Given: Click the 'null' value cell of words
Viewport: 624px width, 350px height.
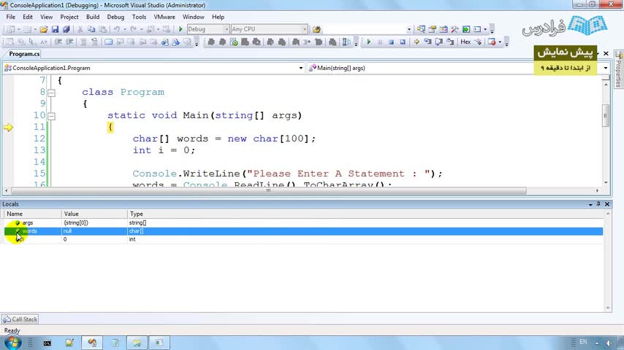Looking at the screenshot, I should point(94,231).
